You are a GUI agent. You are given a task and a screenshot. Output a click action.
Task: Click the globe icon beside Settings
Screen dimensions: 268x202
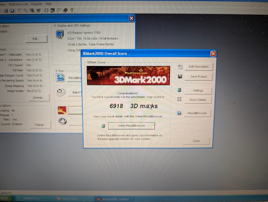[179, 90]
